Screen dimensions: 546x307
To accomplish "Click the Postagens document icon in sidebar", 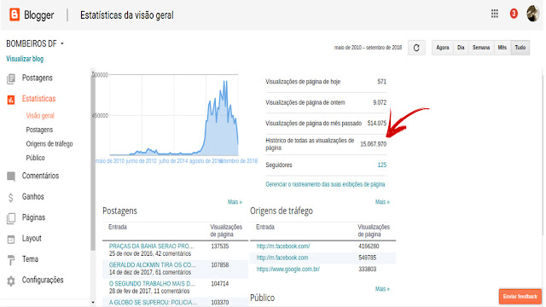I will [11, 78].
